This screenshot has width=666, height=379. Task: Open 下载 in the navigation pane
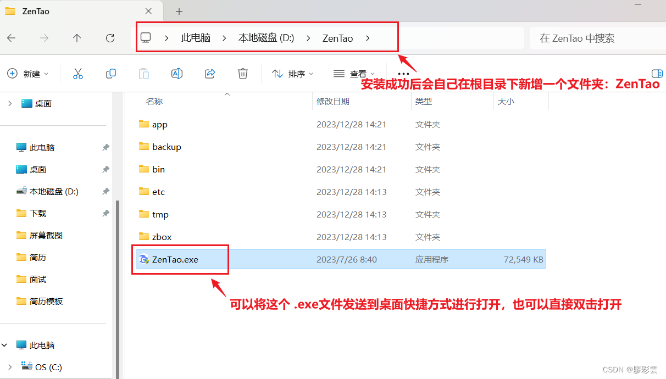pyautogui.click(x=38, y=214)
